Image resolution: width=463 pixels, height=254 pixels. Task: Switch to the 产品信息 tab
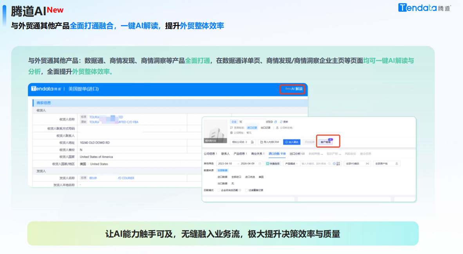[x=241, y=154]
